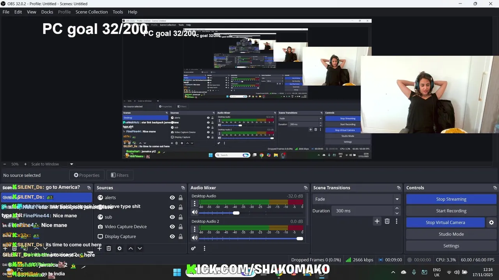Lock the alerts source
Image resolution: width=499 pixels, height=280 pixels.
coord(180,198)
